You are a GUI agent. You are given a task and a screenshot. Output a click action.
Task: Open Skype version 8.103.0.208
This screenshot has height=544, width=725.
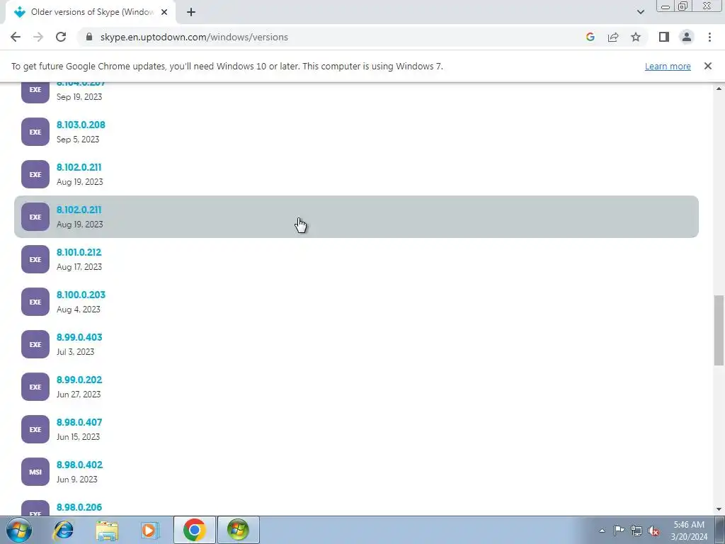tap(81, 125)
